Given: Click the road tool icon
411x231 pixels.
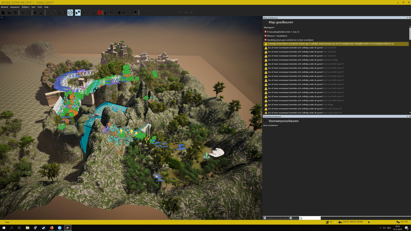Looking at the screenshot, I should coord(130,12).
